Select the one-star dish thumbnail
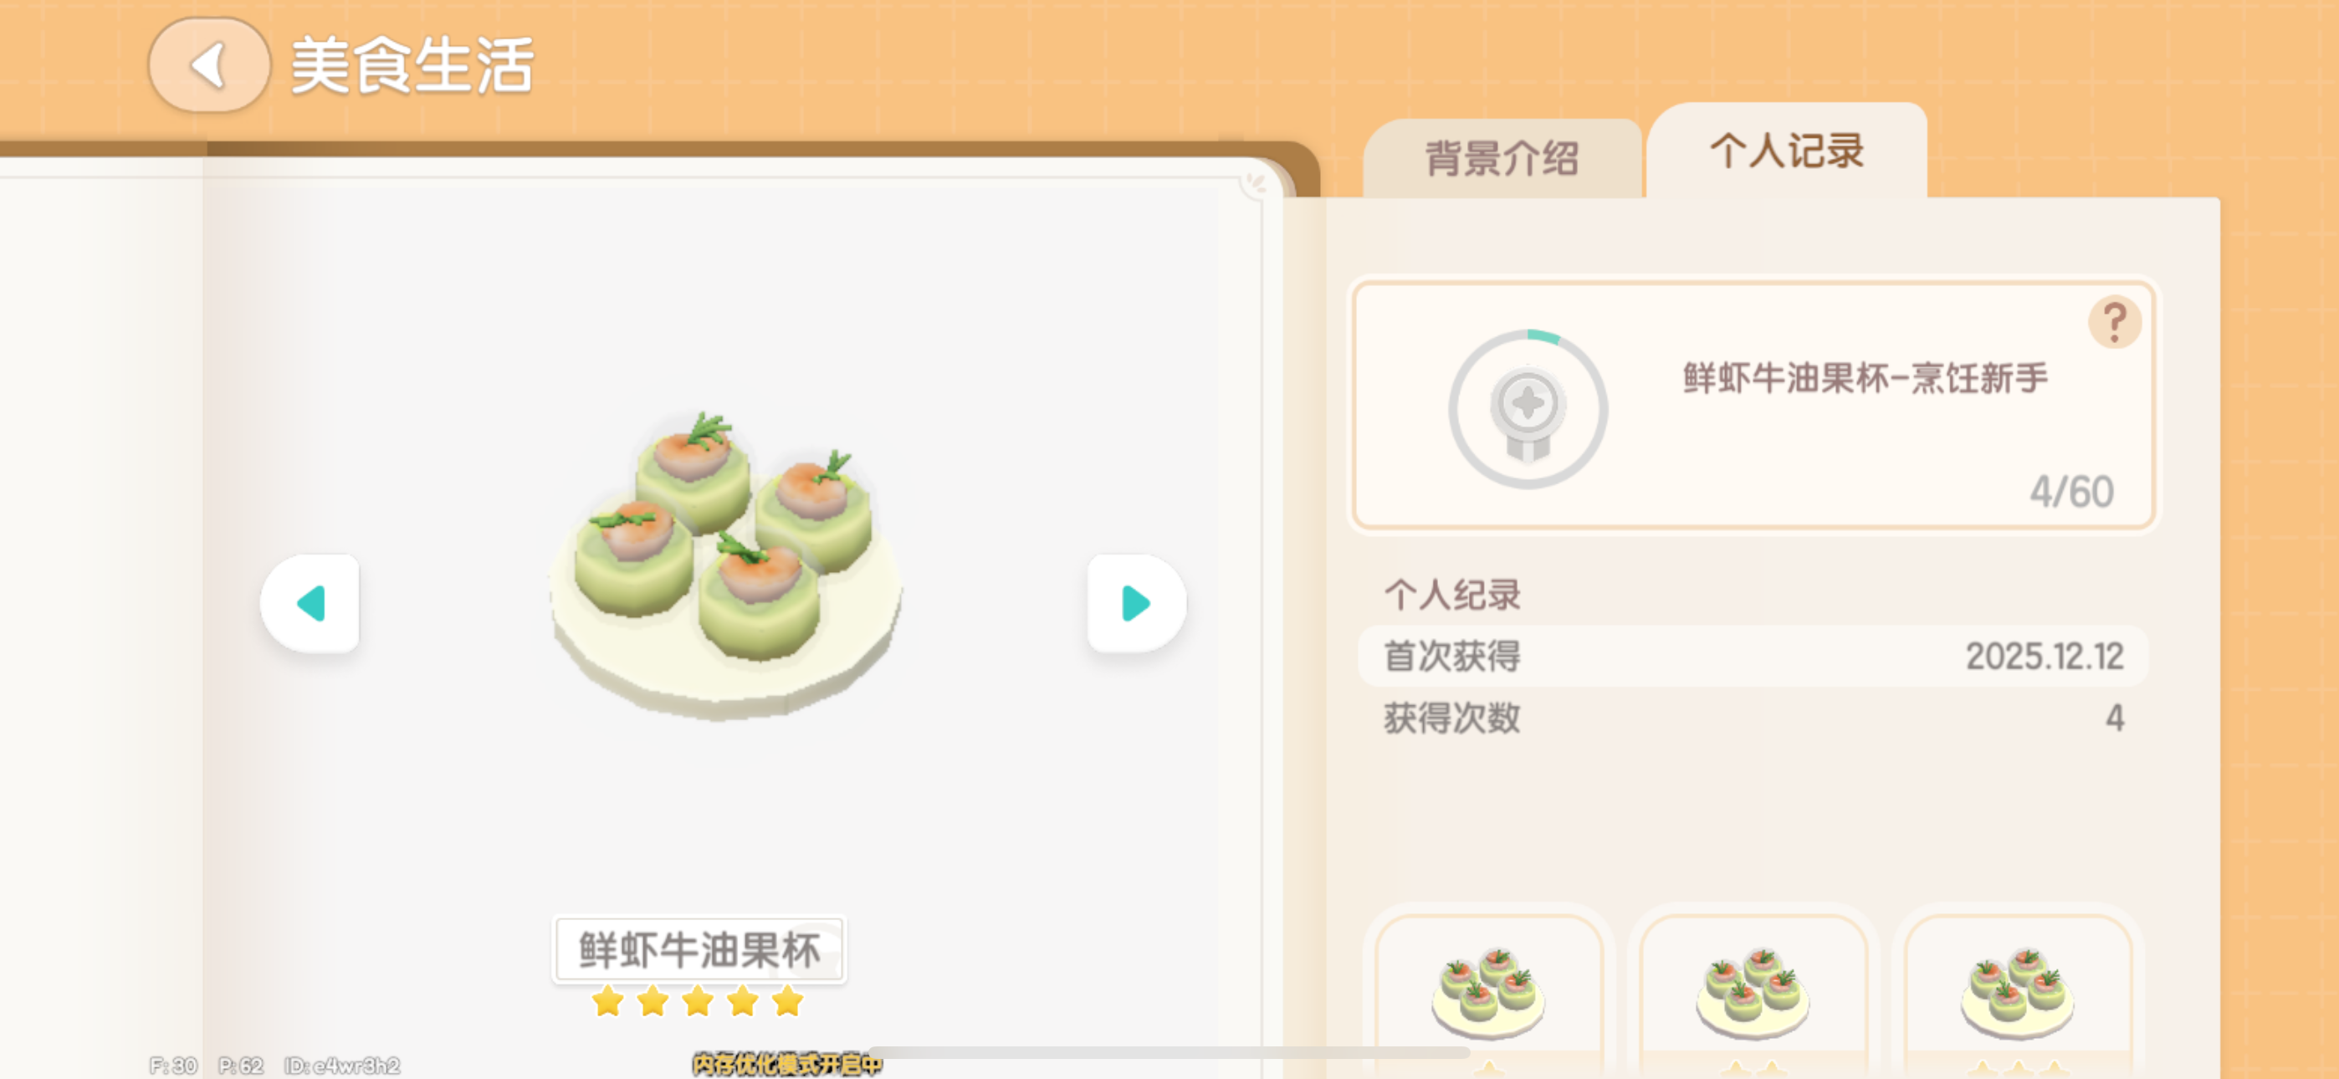2339x1079 pixels. (x=1488, y=995)
